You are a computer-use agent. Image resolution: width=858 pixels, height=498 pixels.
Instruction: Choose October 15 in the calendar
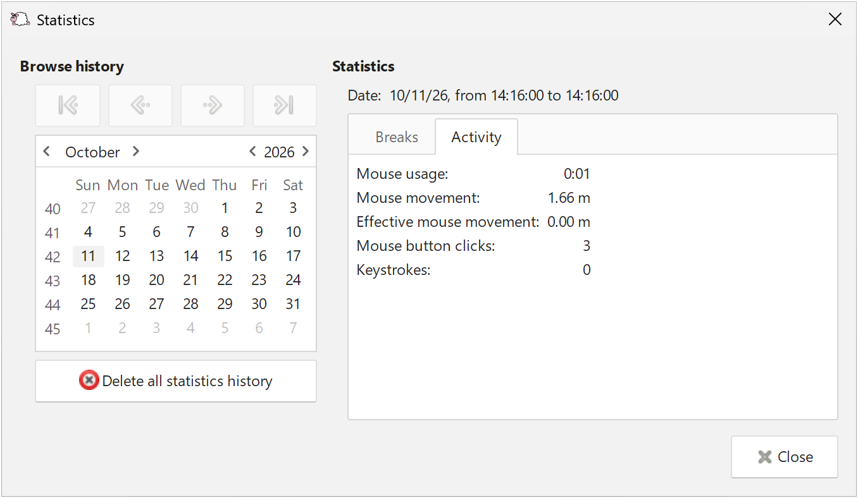(x=225, y=257)
